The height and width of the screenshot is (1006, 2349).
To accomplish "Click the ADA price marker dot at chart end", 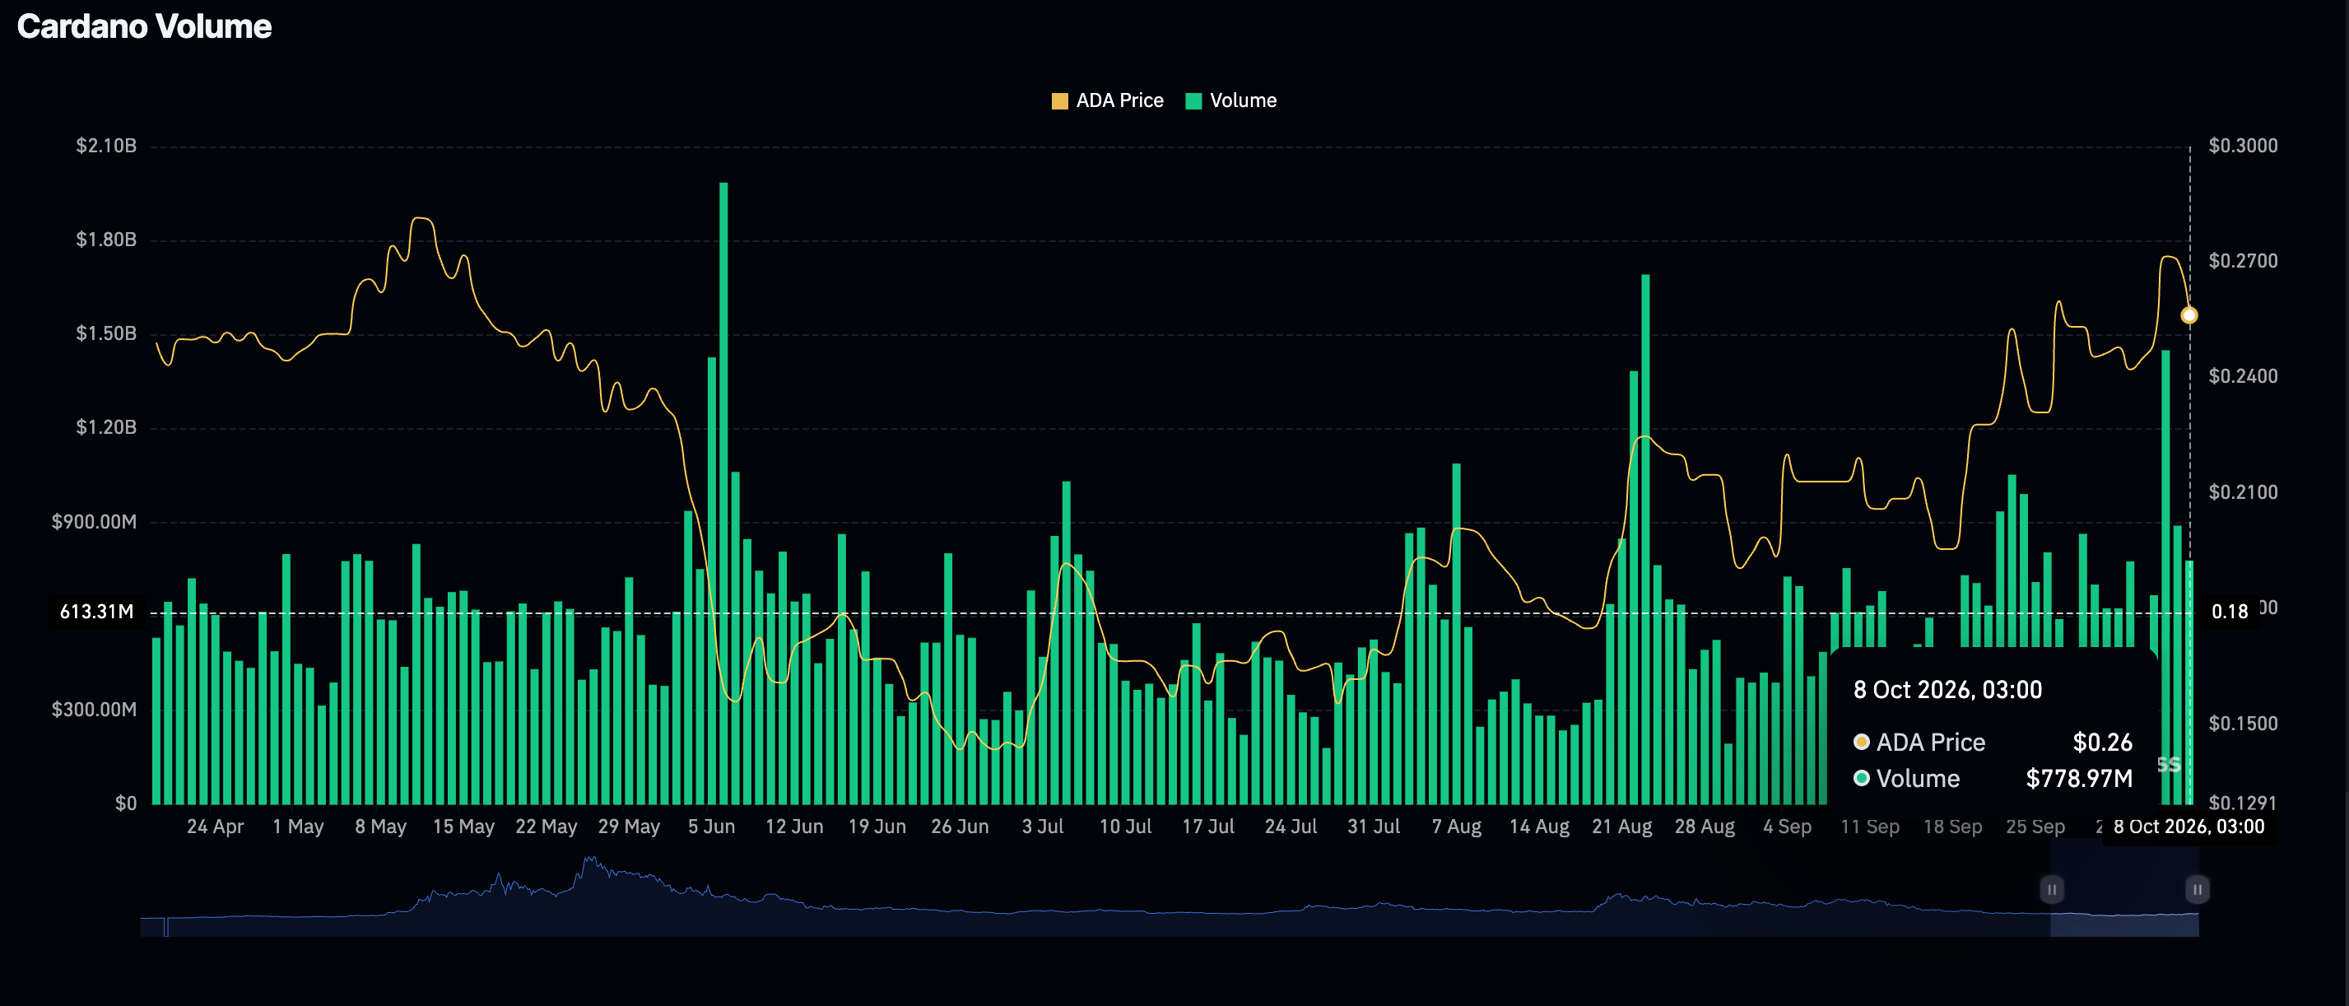I will pos(2189,315).
